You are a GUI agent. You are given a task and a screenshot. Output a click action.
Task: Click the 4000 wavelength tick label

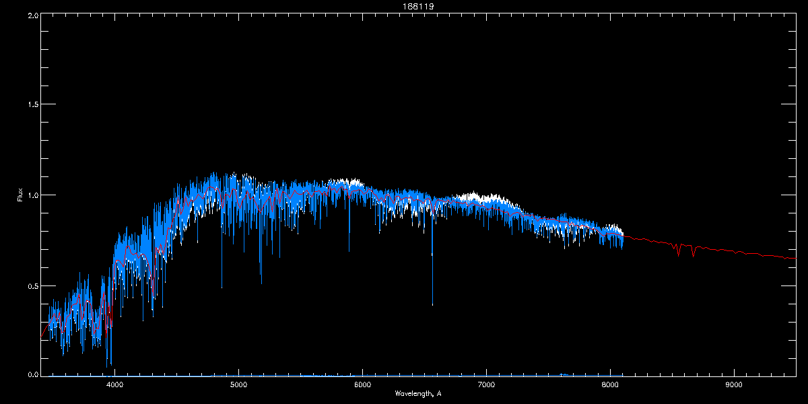(x=114, y=385)
